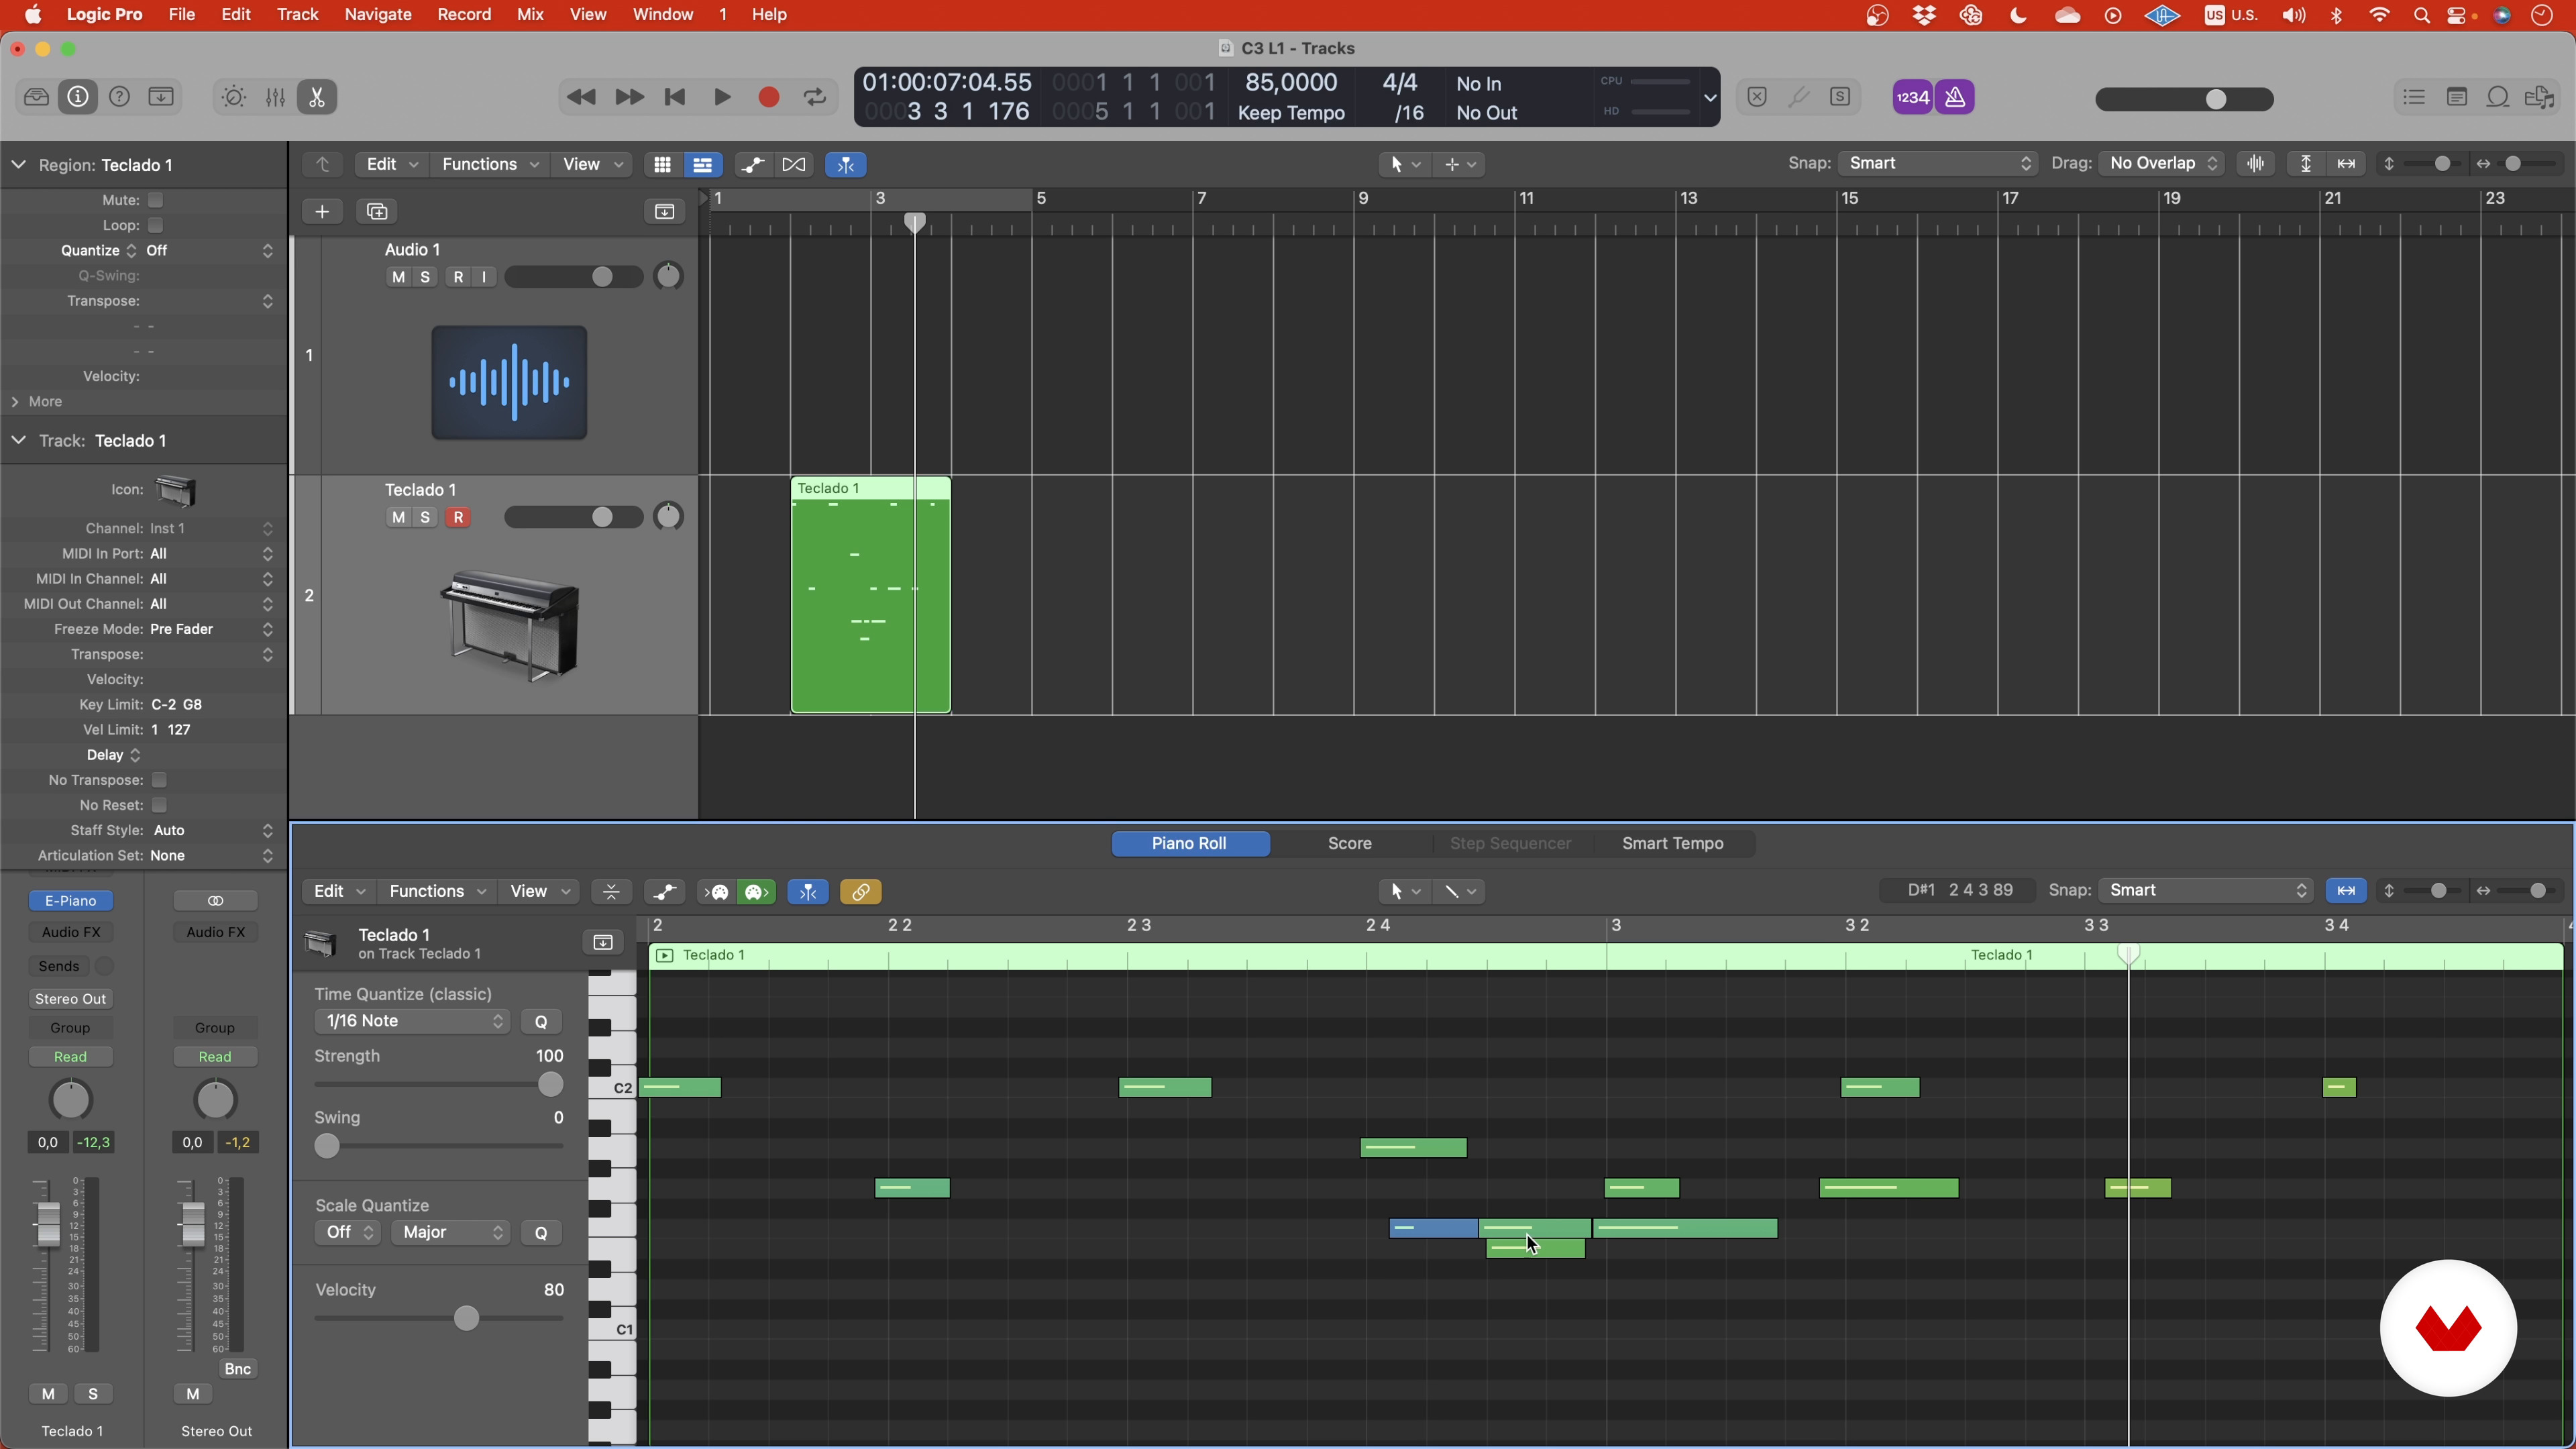Open Piano Roll Functions menu
Screen dimensions: 2576x1449
click(x=437, y=891)
